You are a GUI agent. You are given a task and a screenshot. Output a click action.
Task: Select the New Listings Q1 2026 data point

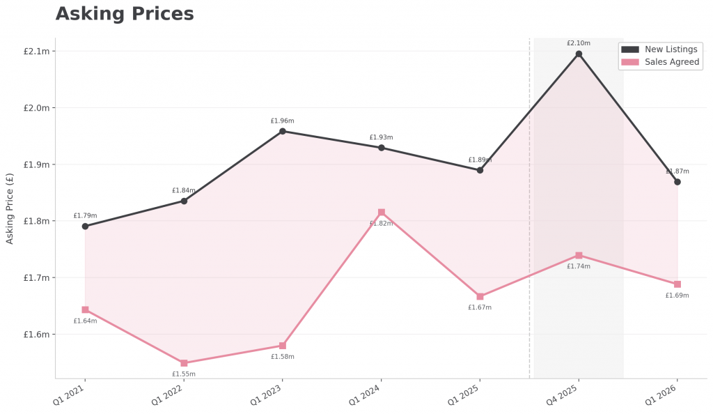click(677, 182)
